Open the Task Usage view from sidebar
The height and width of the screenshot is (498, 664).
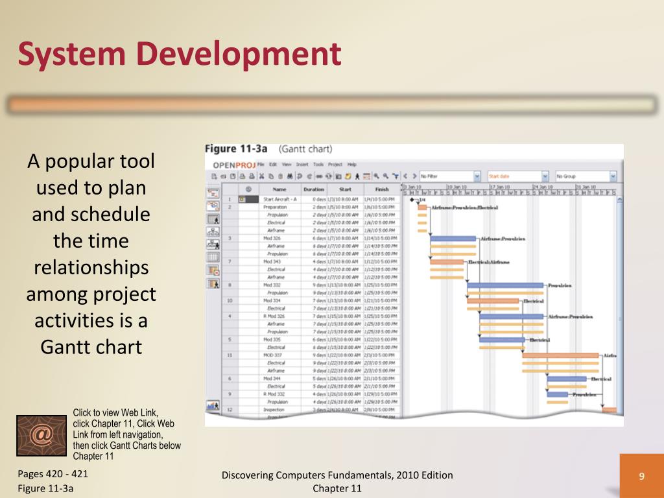[213, 270]
